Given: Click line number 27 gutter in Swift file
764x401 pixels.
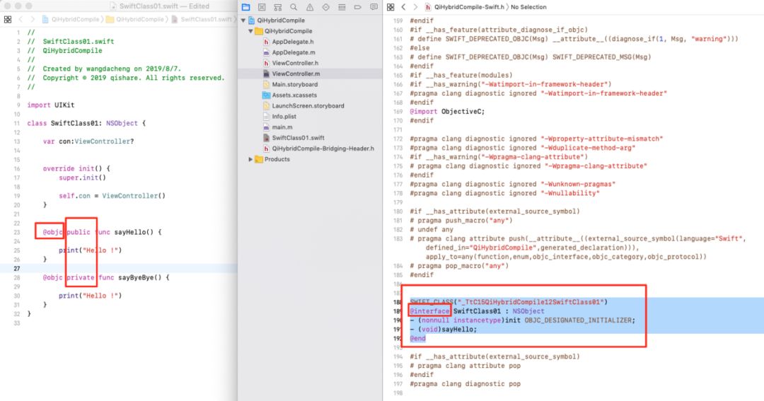Looking at the screenshot, I should (x=17, y=269).
